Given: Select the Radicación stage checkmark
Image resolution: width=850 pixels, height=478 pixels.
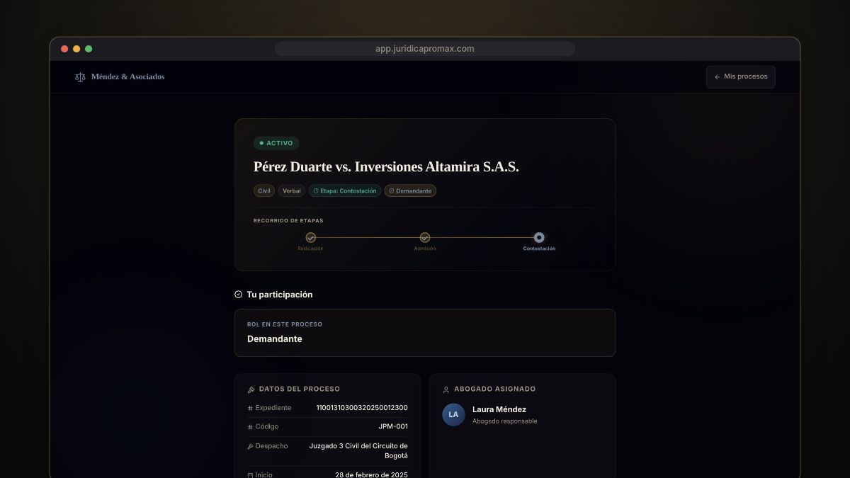Looking at the screenshot, I should coord(310,238).
